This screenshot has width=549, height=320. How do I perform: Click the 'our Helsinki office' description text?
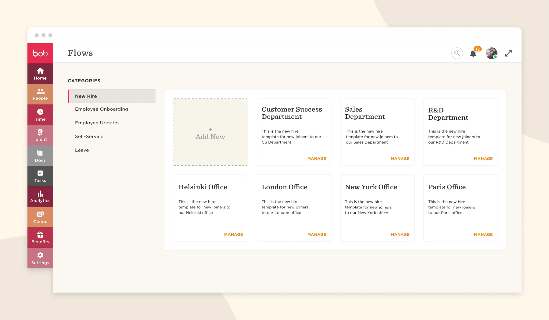pyautogui.click(x=196, y=213)
